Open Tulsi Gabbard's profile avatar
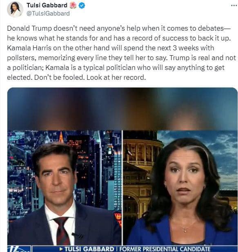The height and width of the screenshot is (252, 238). coord(15,9)
